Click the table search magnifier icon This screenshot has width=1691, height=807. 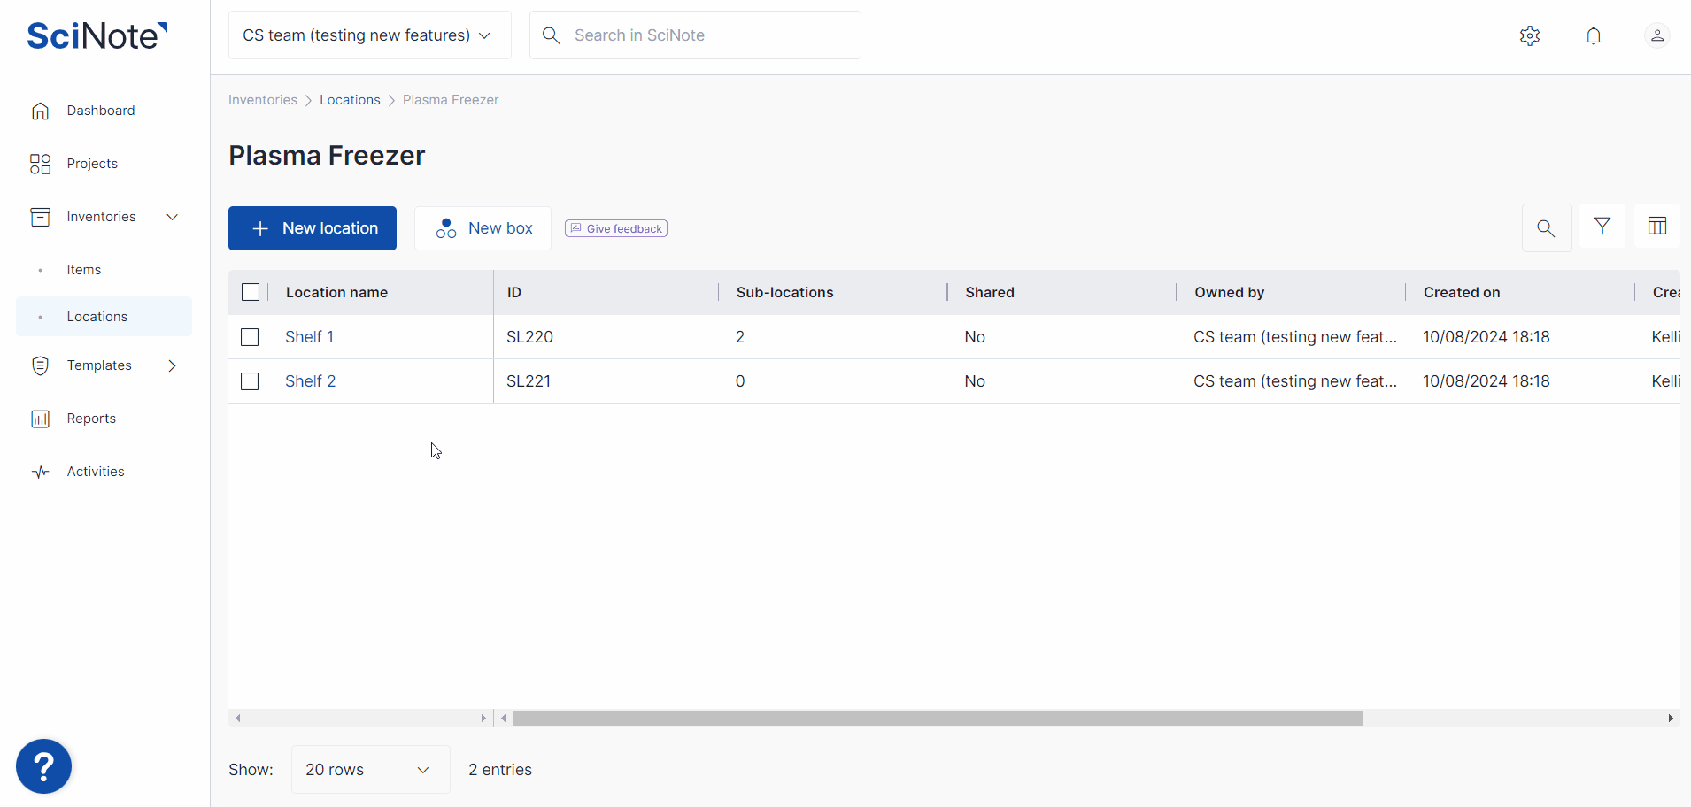1546,228
